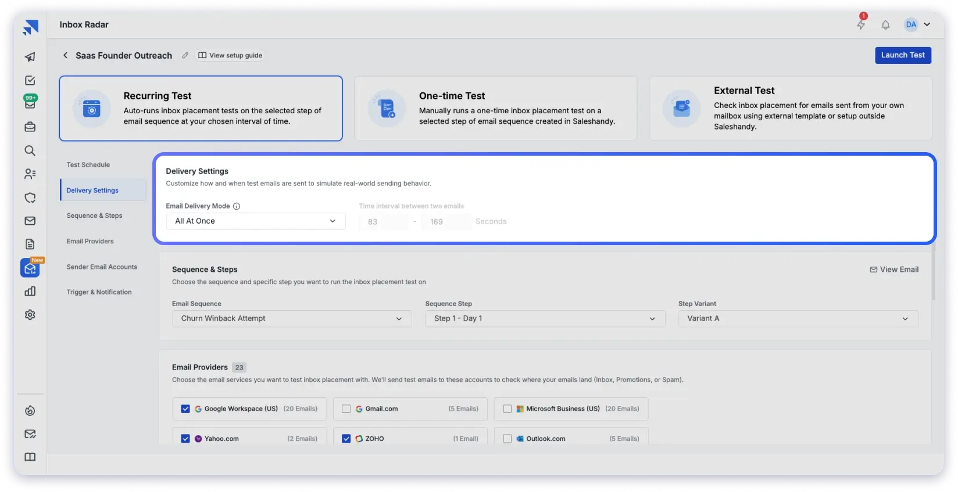Click the Launch Test button
958x492 pixels.
pos(903,55)
